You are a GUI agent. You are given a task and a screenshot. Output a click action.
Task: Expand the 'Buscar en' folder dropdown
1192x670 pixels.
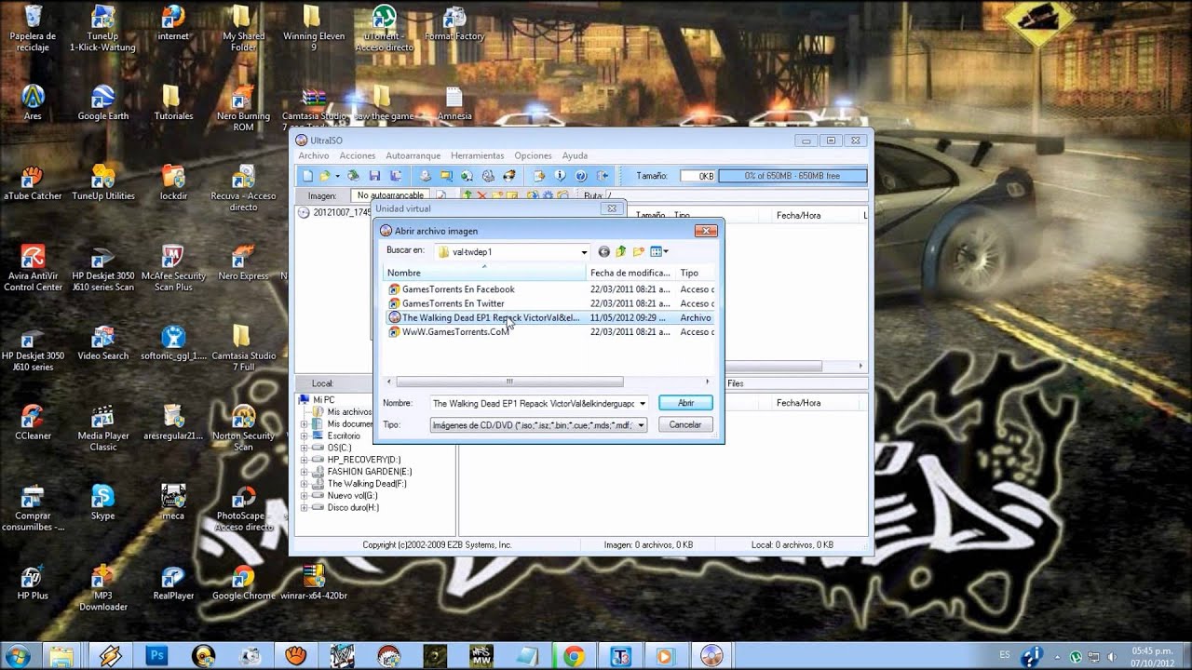point(584,252)
